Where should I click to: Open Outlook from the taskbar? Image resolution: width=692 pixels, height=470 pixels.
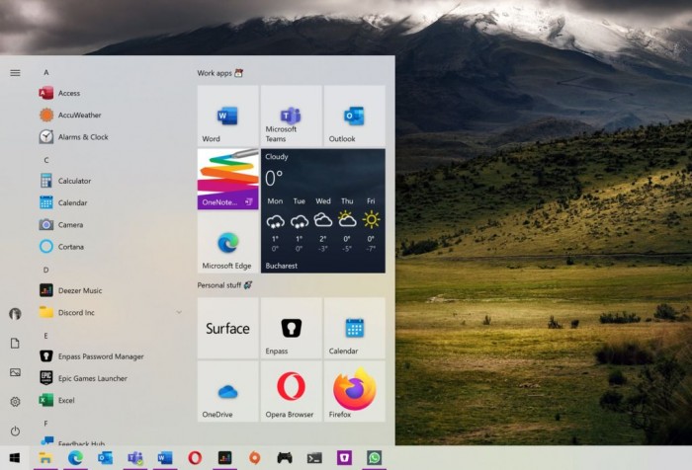[x=106, y=458]
